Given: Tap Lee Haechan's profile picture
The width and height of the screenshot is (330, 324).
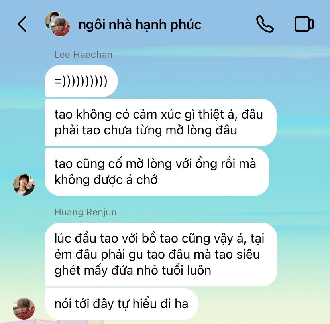Looking at the screenshot, I should [24, 184].
